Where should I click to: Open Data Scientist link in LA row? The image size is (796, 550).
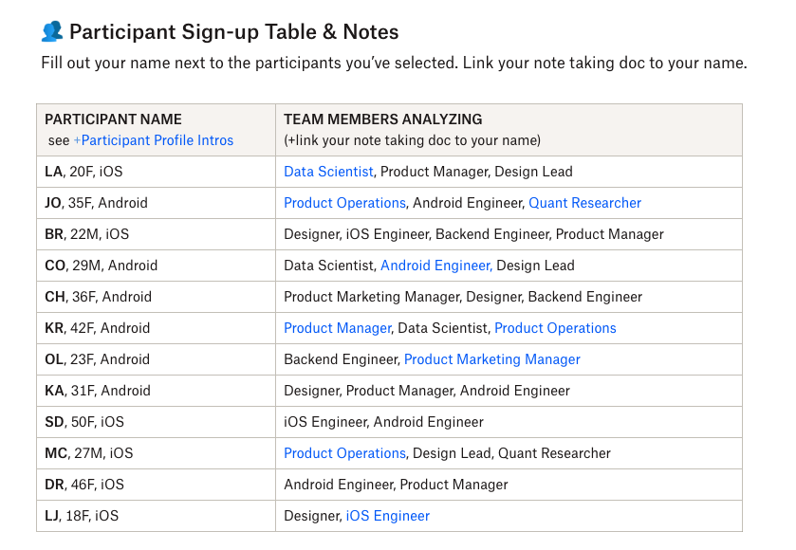click(x=328, y=172)
